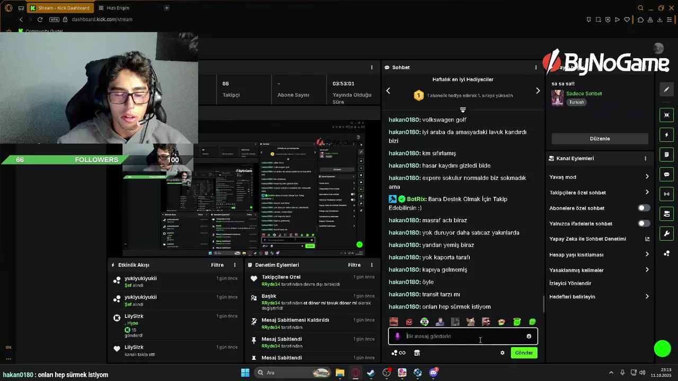Click the screen capture frame sidebar icon
678x381 pixels.
coord(666,115)
